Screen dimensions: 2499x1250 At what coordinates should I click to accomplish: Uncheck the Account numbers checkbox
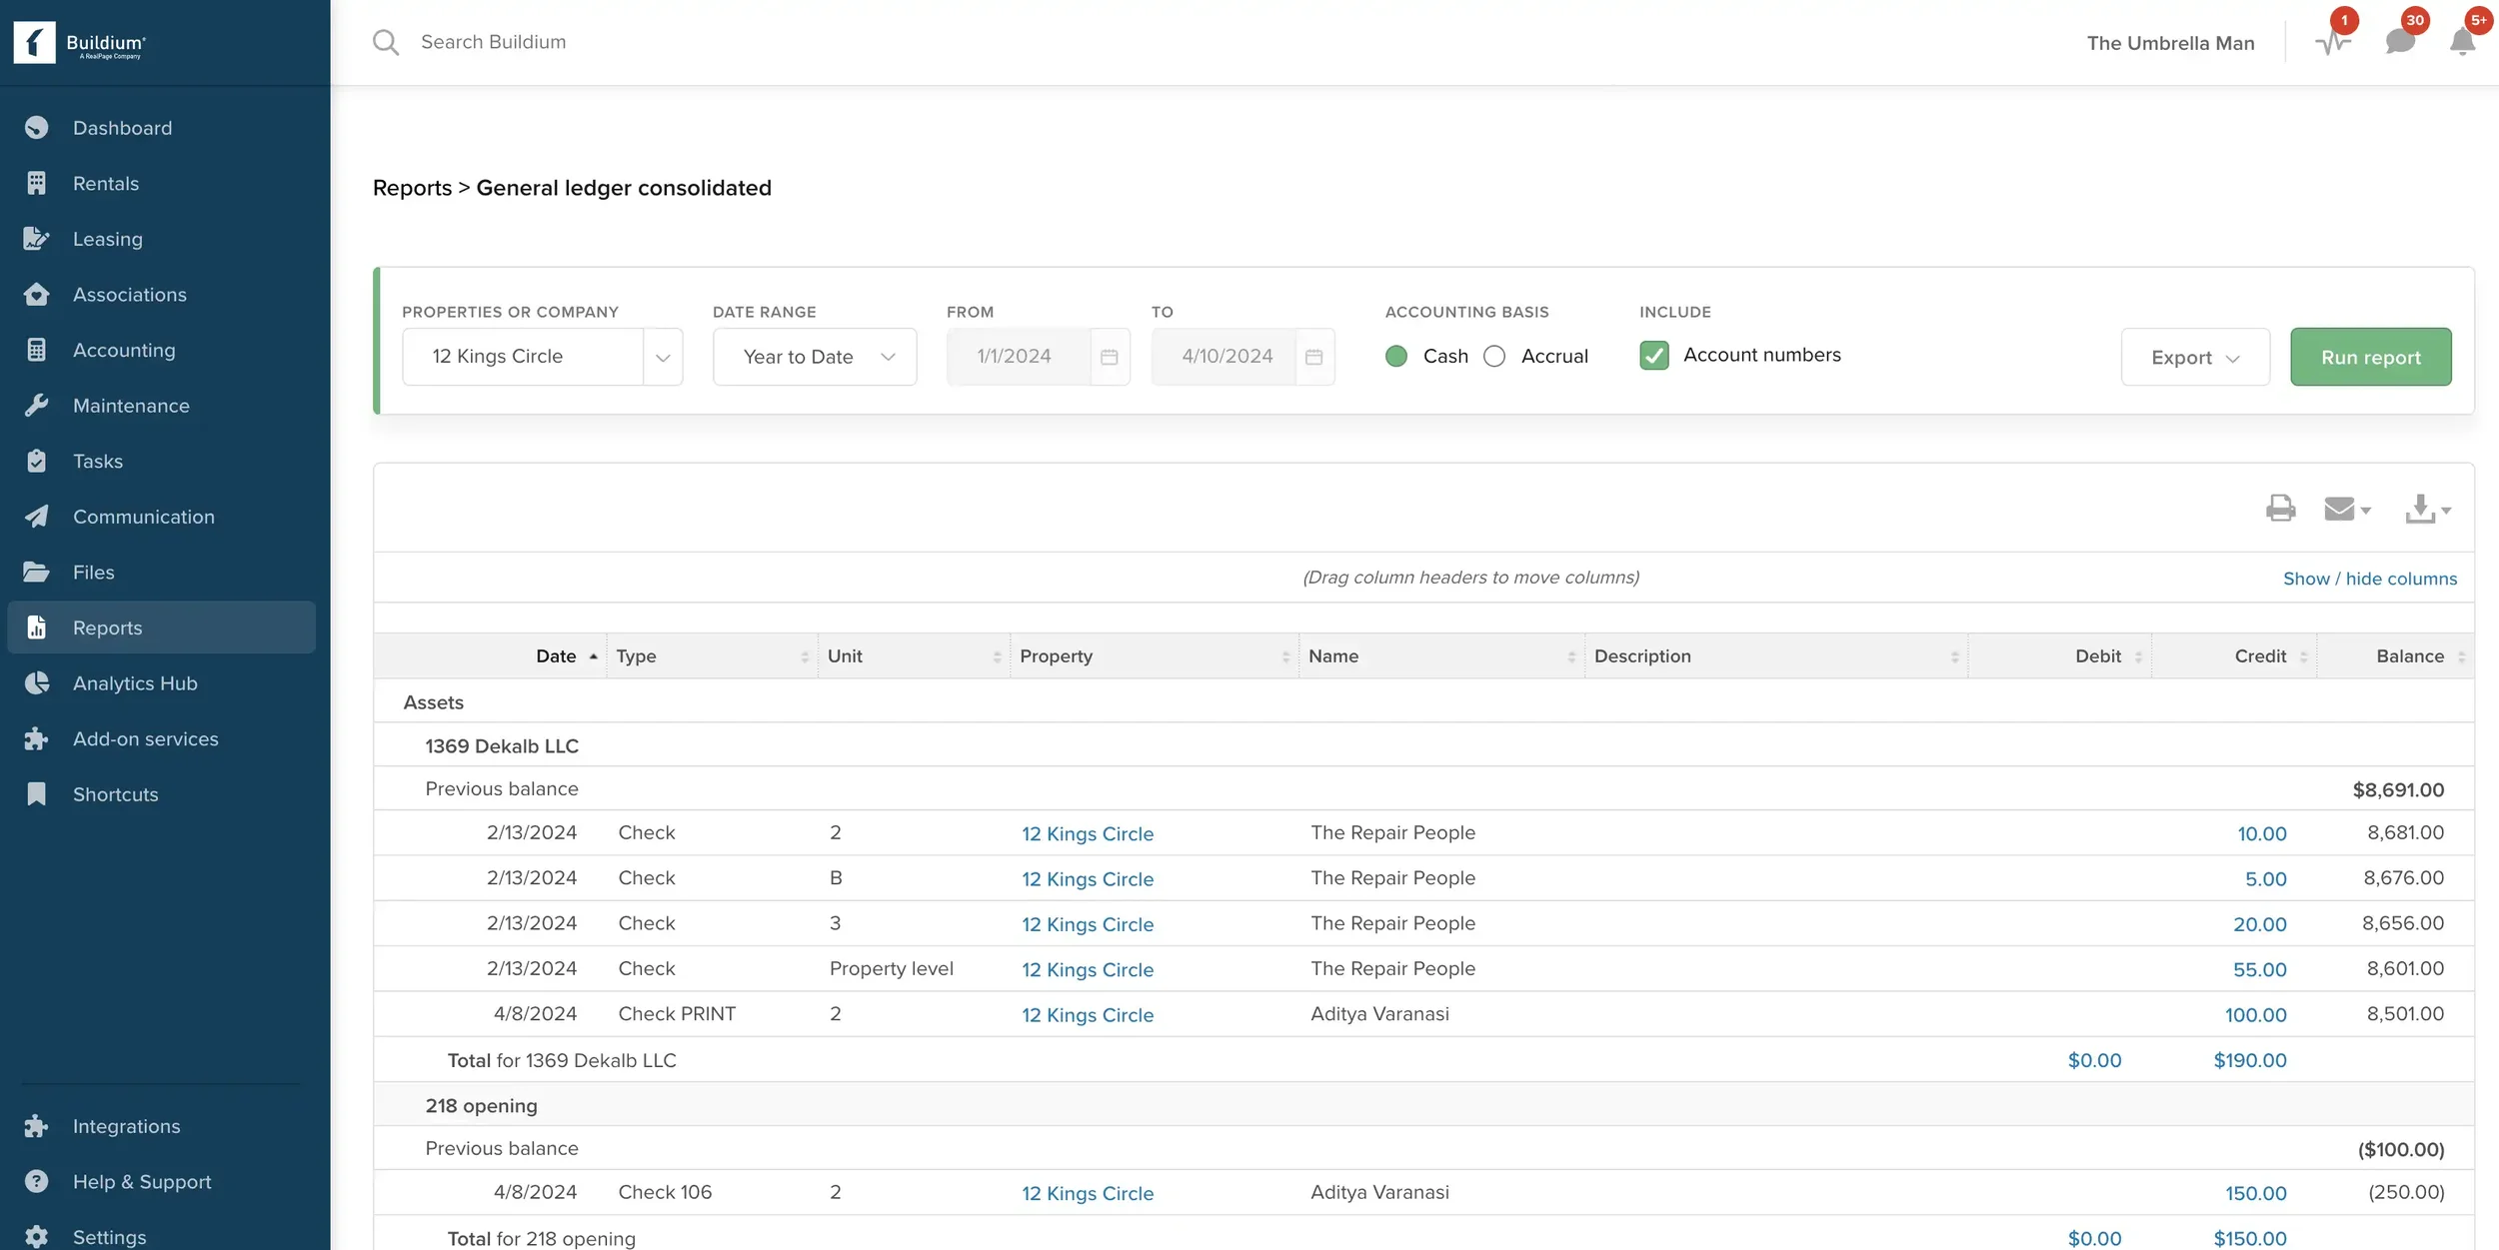coord(1654,355)
